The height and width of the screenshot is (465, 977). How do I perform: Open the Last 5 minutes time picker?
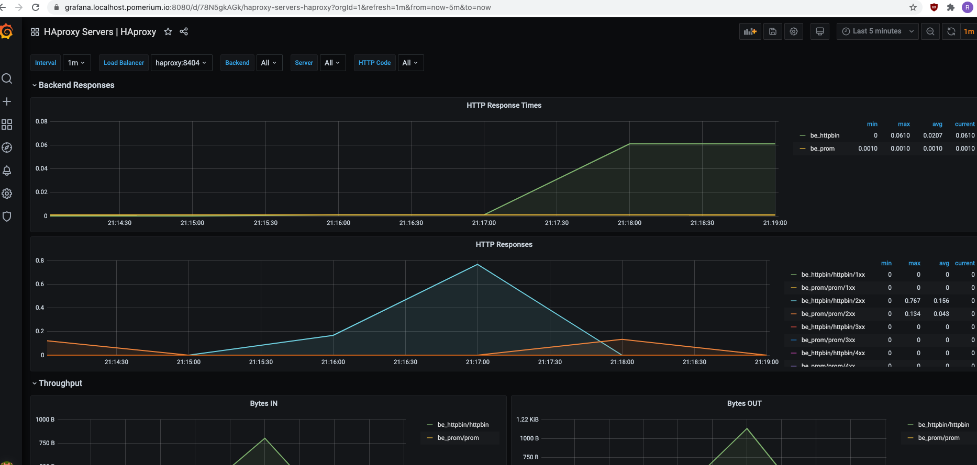tap(878, 31)
